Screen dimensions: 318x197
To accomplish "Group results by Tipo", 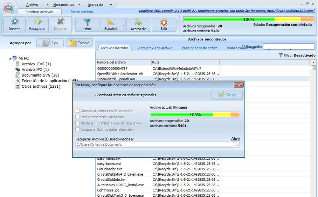I will (50, 43).
